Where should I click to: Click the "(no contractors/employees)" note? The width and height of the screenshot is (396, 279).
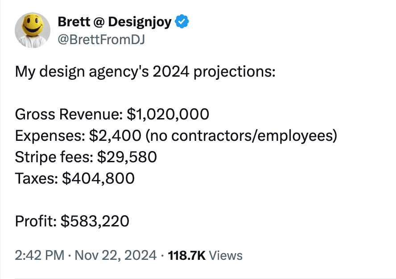(x=241, y=136)
